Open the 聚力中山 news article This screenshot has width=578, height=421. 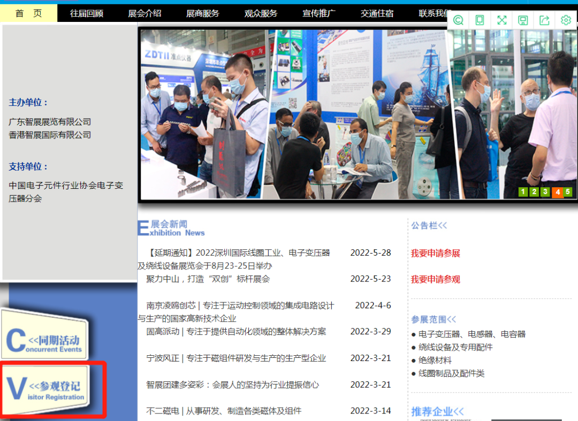(x=208, y=279)
